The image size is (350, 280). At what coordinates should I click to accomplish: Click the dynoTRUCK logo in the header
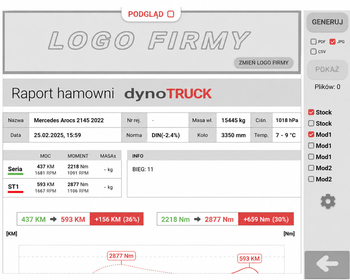168,94
